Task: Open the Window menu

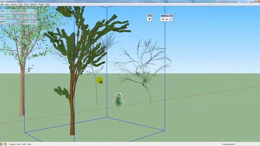Action: [x=33, y=4]
